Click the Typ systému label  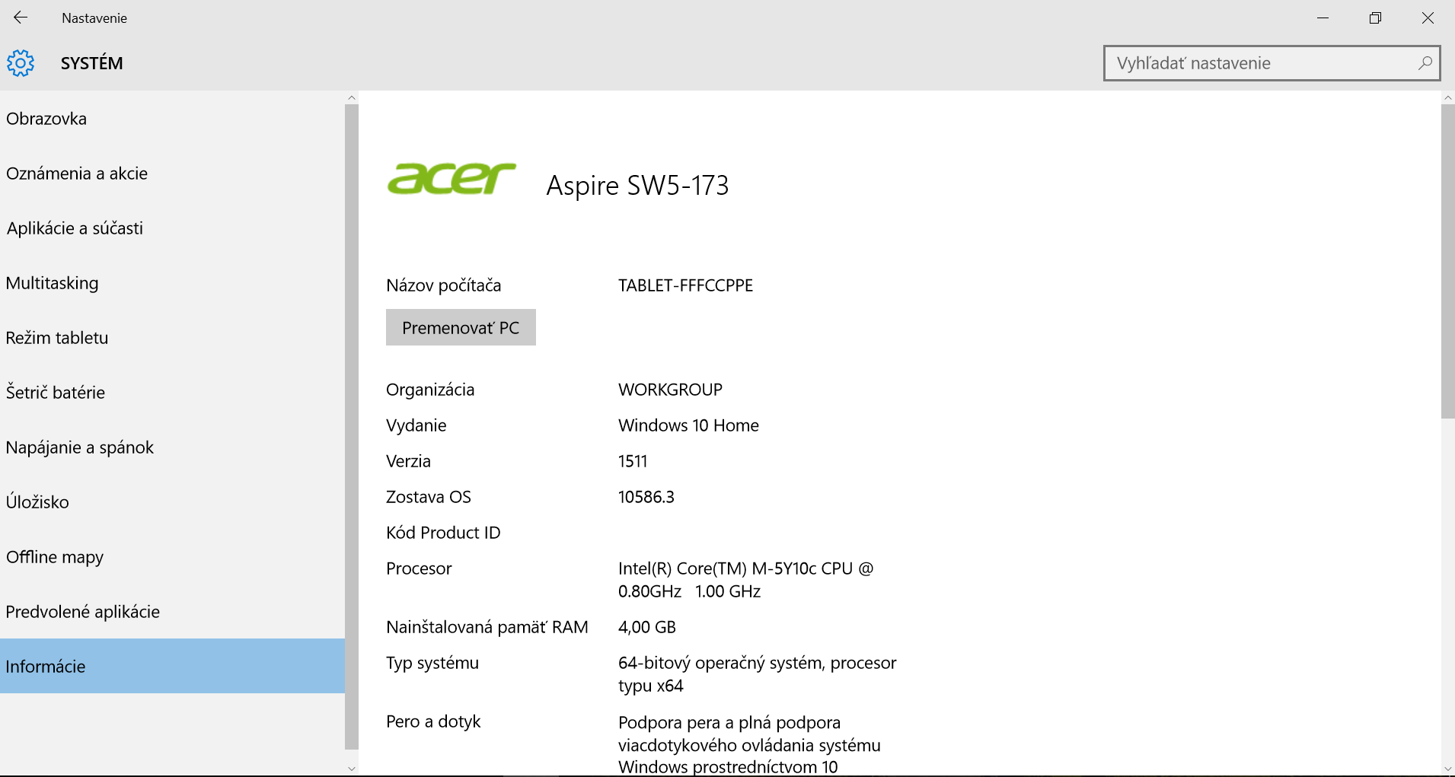(x=432, y=663)
